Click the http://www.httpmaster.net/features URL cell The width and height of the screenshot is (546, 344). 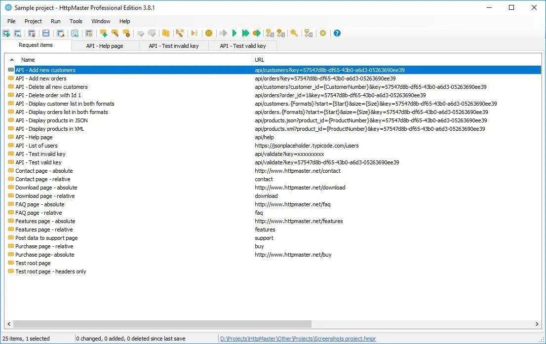point(299,221)
